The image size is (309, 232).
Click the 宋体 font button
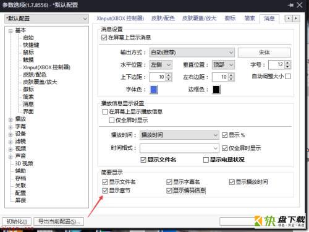pos(265,53)
